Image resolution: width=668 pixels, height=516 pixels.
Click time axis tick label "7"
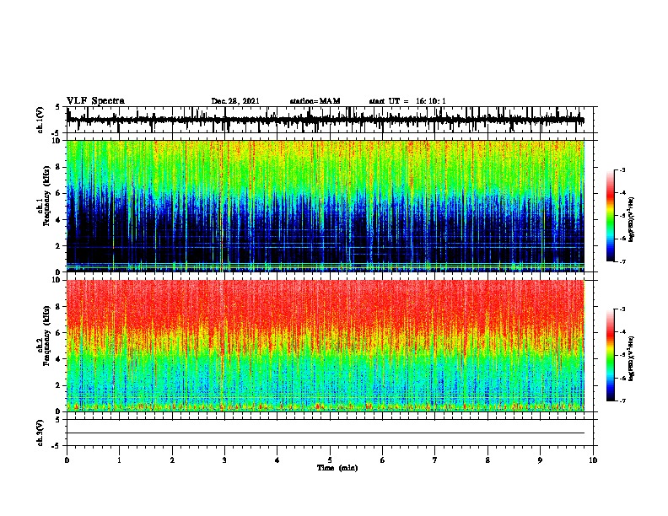(x=435, y=460)
